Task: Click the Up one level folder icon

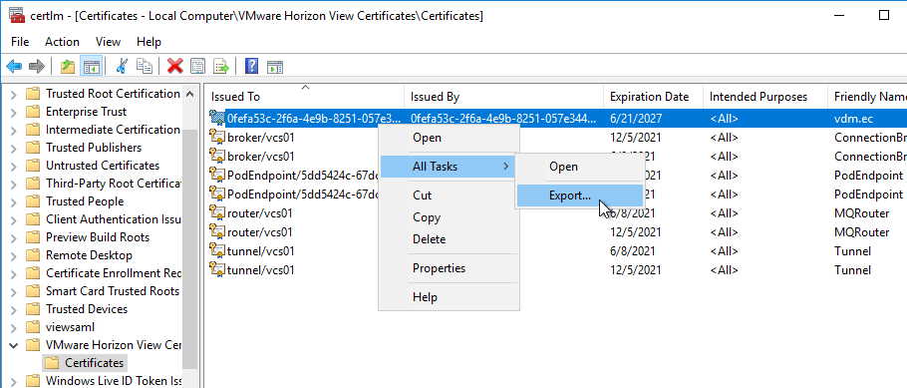Action: pos(68,66)
